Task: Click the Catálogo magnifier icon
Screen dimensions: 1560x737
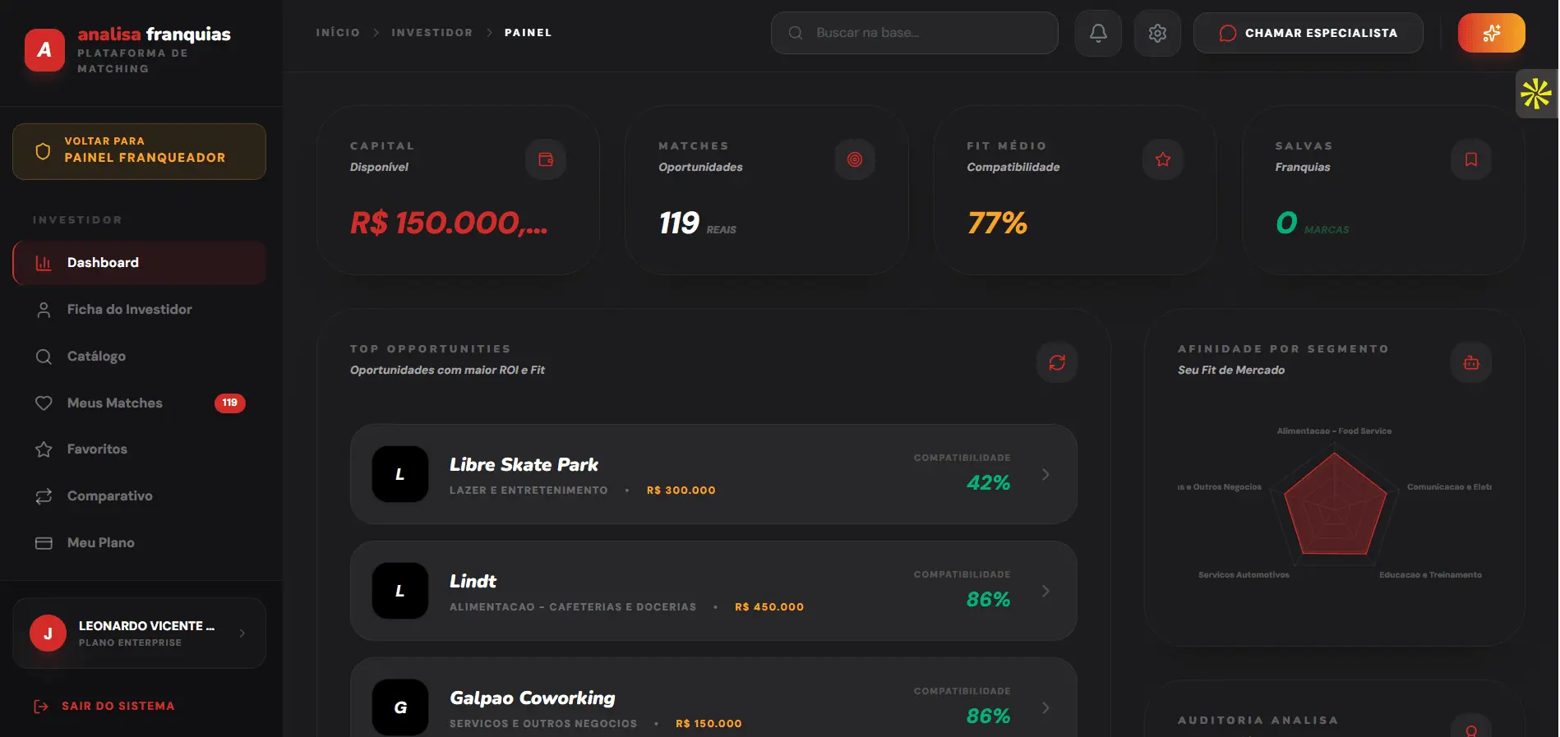Action: [44, 357]
